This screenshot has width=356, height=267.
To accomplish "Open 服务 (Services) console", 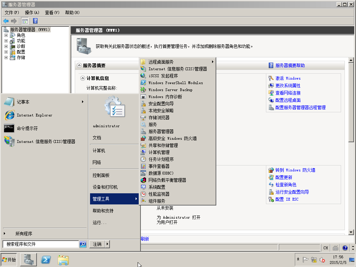I will click(x=177, y=125).
